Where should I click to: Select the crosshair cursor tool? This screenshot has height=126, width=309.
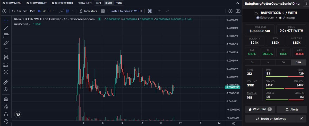[6, 21]
